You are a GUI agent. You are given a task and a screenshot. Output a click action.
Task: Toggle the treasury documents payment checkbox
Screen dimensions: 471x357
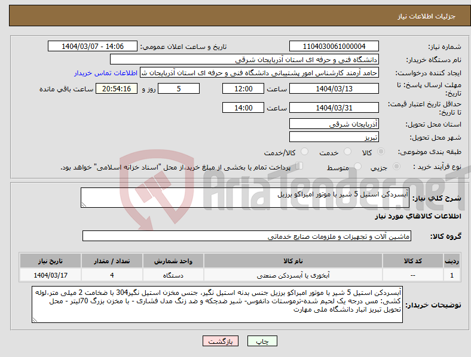299,166
